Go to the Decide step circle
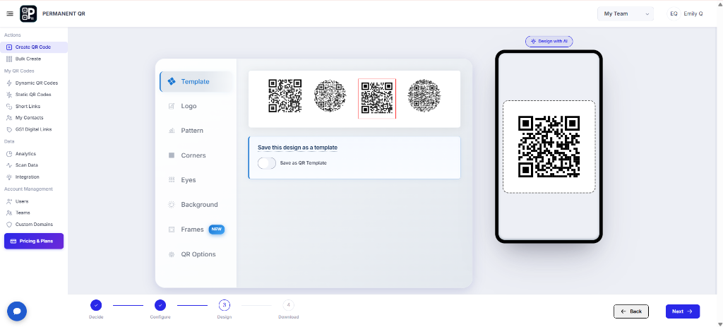 click(x=96, y=305)
